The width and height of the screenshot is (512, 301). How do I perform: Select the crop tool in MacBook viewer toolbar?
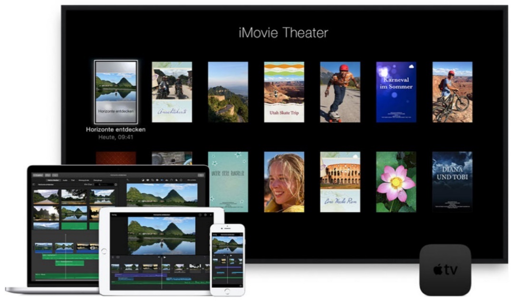153,180
